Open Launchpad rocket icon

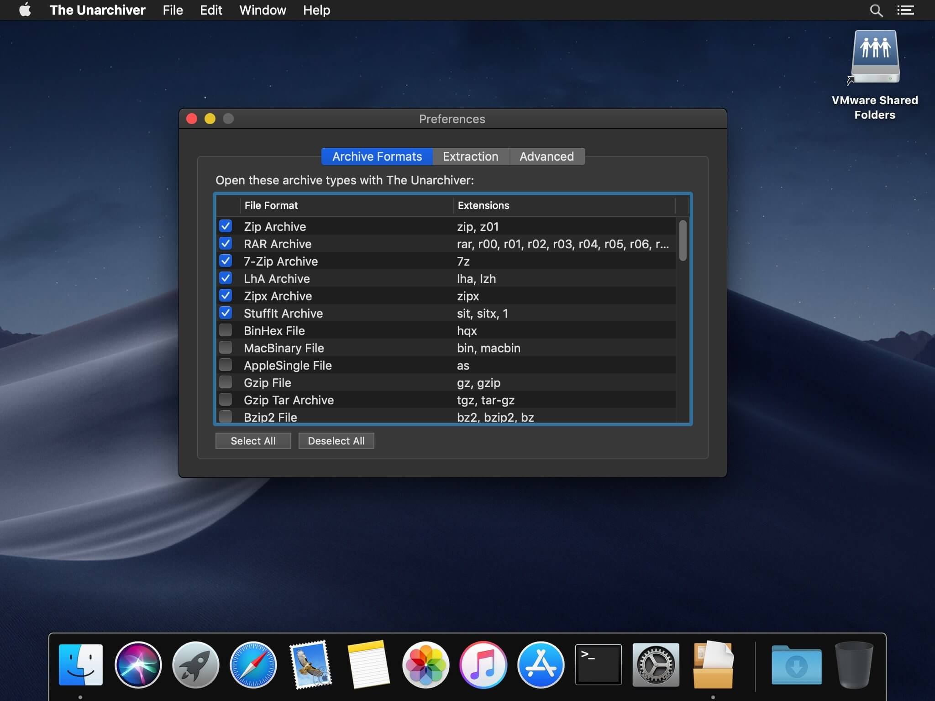click(196, 664)
